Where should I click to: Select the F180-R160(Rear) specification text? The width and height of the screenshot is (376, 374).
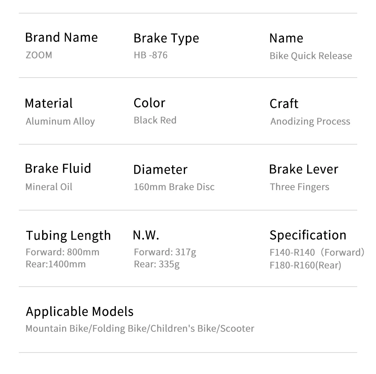305,265
